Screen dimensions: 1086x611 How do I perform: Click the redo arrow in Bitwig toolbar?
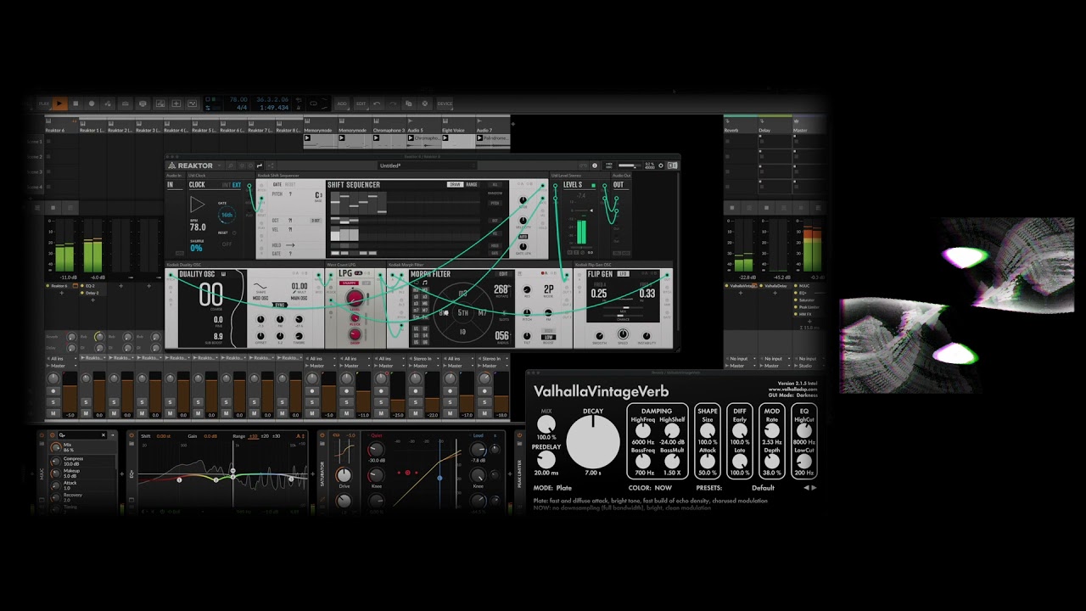[x=392, y=104]
